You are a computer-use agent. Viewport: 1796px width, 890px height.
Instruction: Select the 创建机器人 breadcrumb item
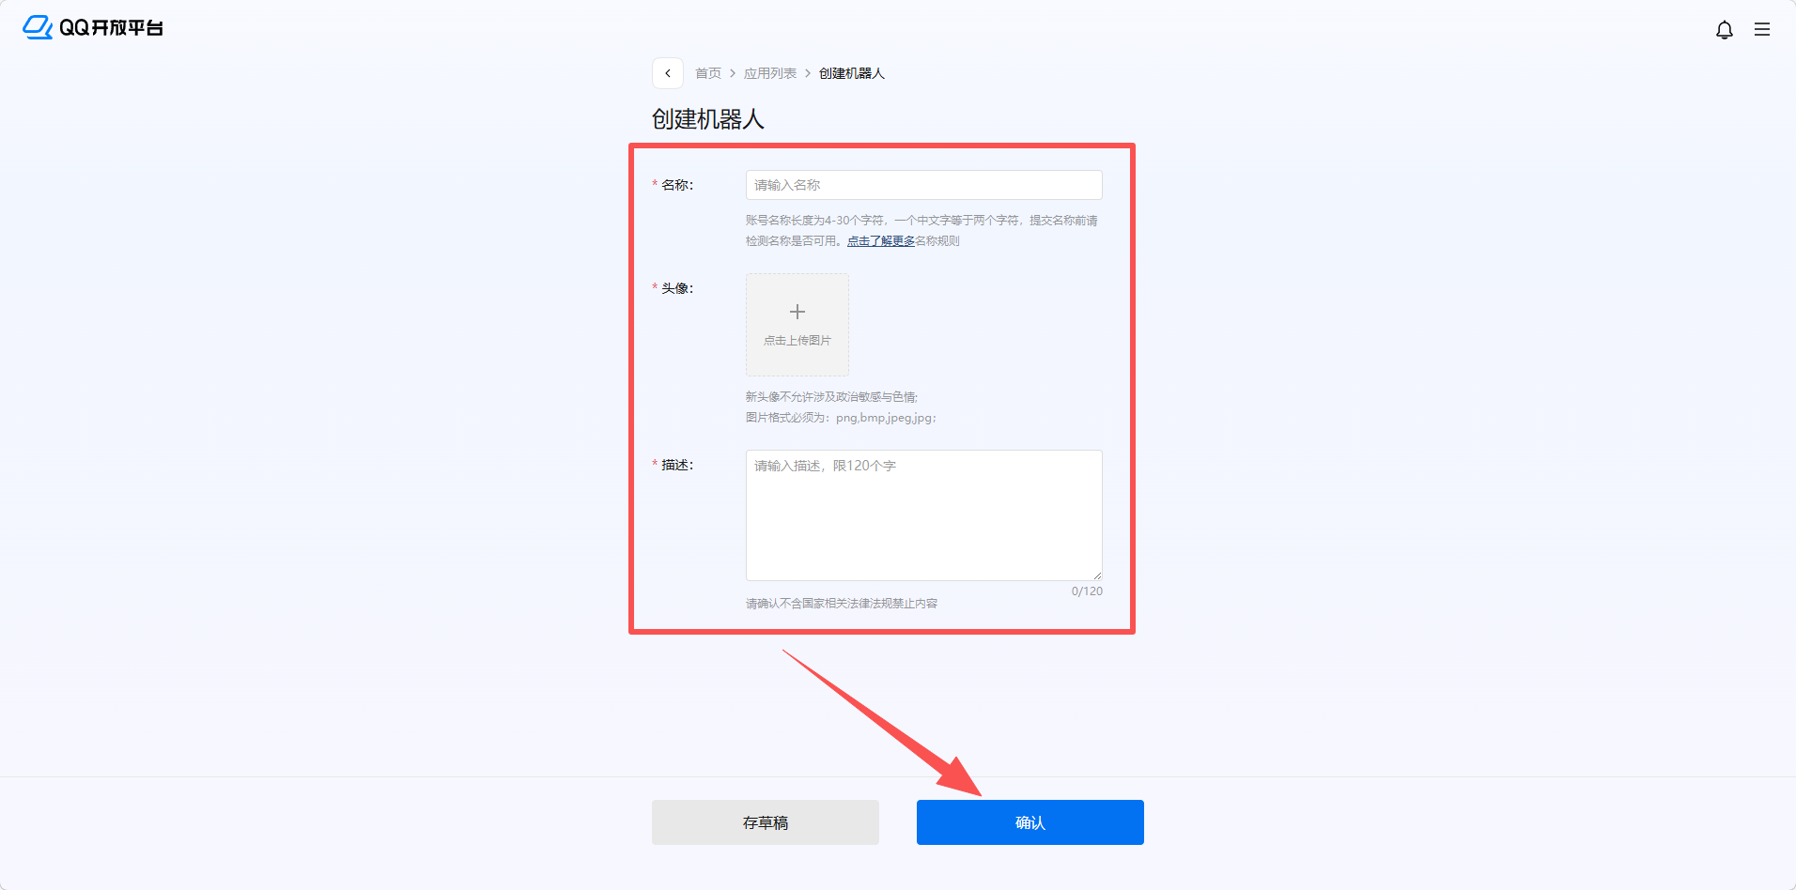pos(852,73)
